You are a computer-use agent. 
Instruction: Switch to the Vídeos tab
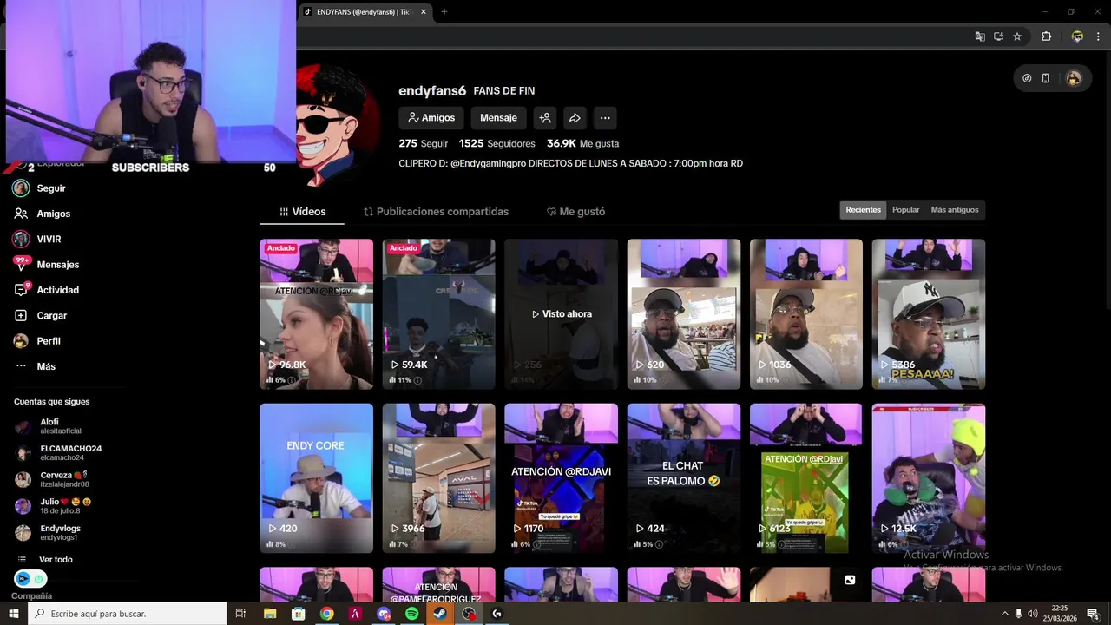coord(302,212)
